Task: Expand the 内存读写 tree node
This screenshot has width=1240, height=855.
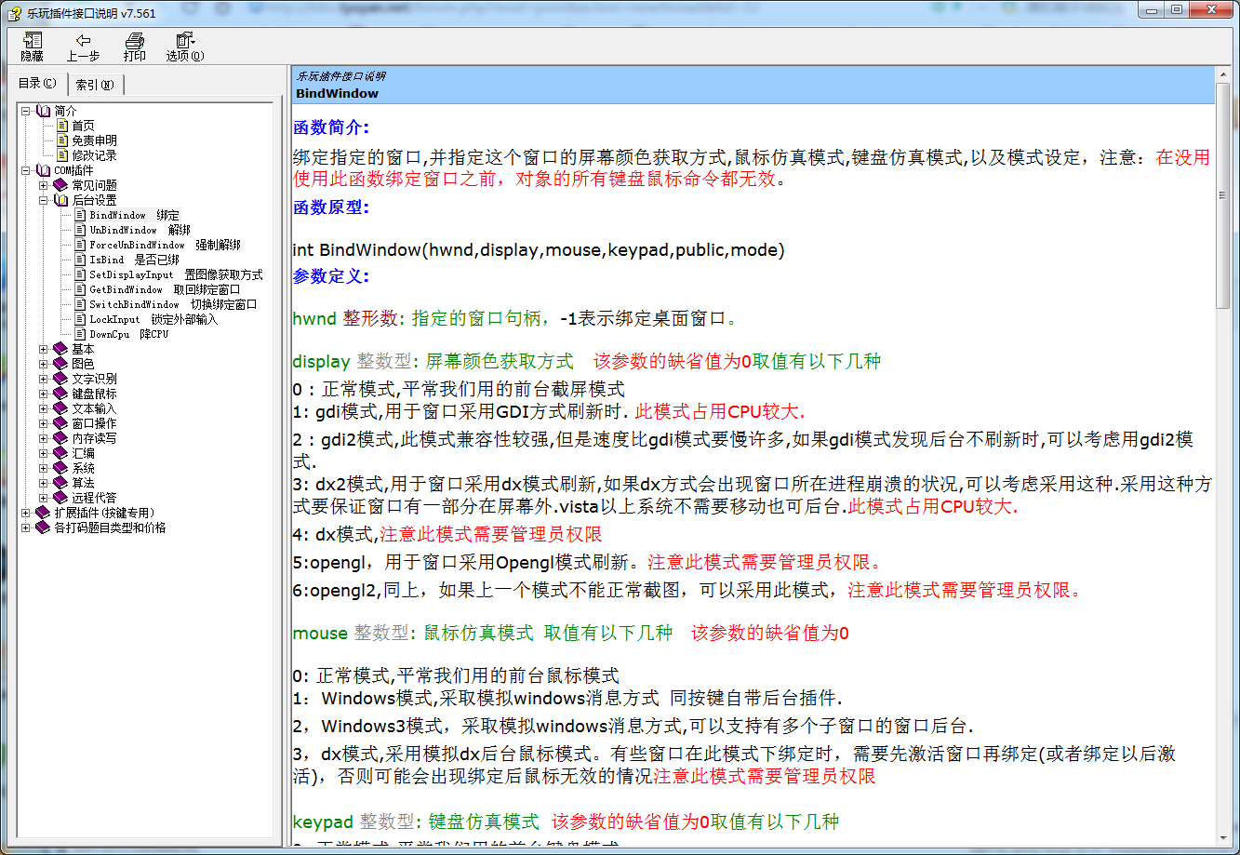Action: click(44, 438)
